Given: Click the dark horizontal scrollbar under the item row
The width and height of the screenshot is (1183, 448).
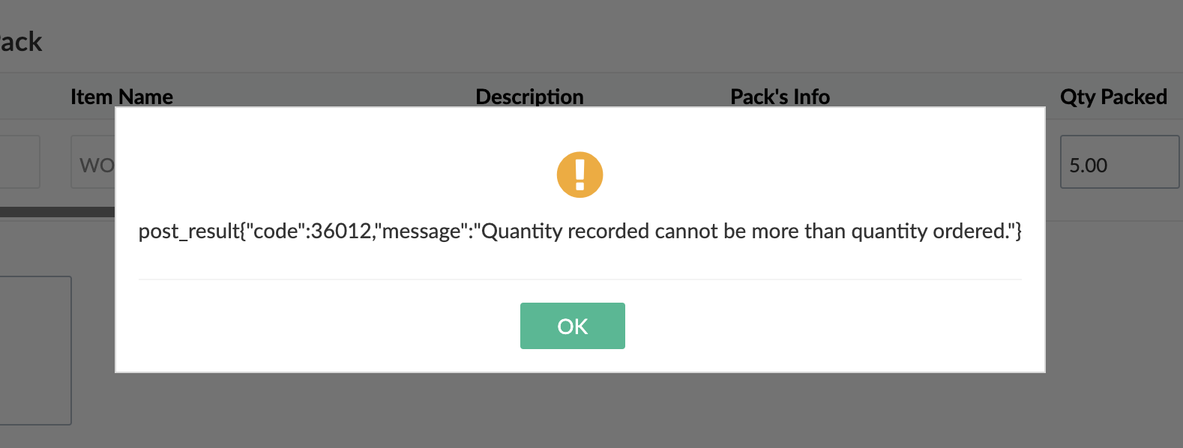Looking at the screenshot, I should [57, 212].
